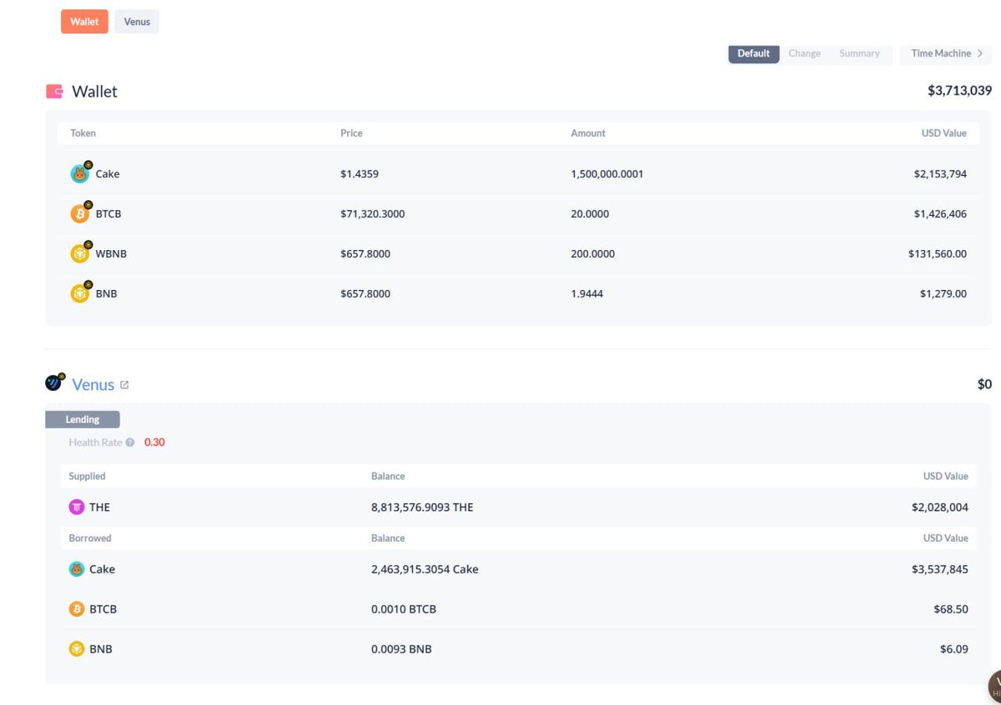Click the pink Wallet section icon
1001x705 pixels.
(54, 92)
